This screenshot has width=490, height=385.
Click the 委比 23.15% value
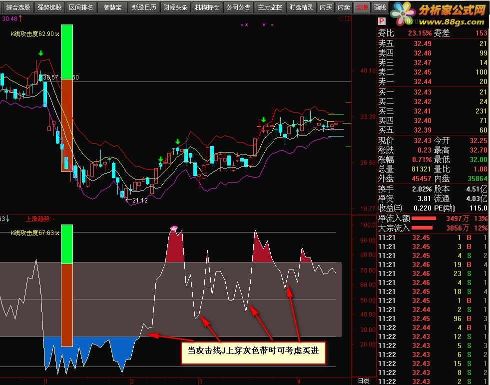(x=420, y=33)
